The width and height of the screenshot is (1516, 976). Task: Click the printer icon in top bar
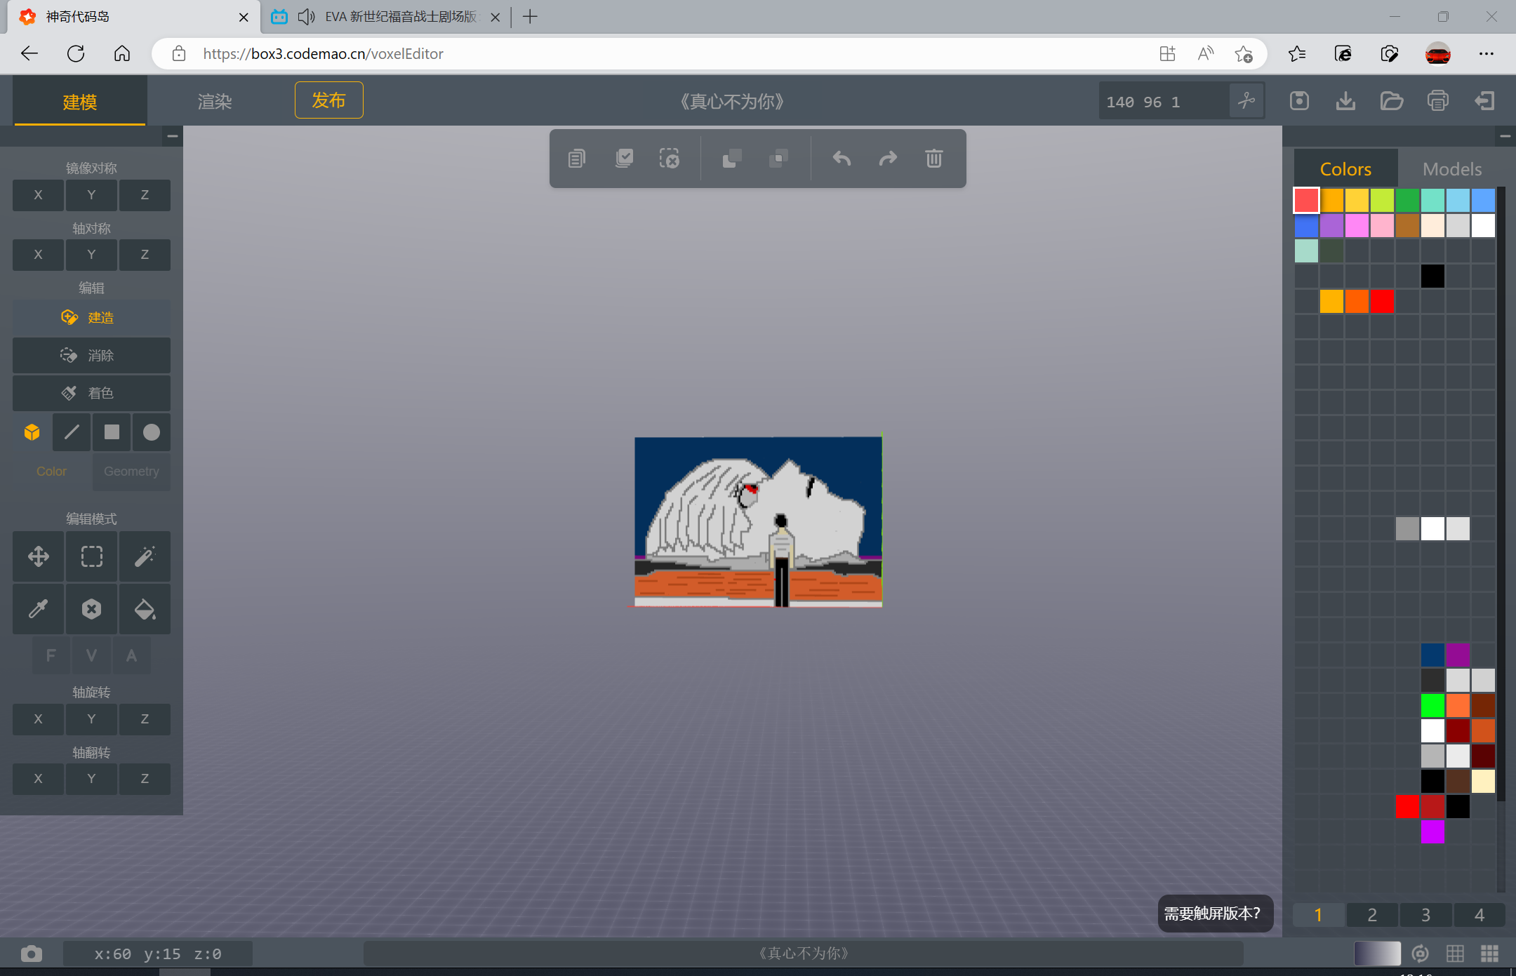tap(1438, 101)
